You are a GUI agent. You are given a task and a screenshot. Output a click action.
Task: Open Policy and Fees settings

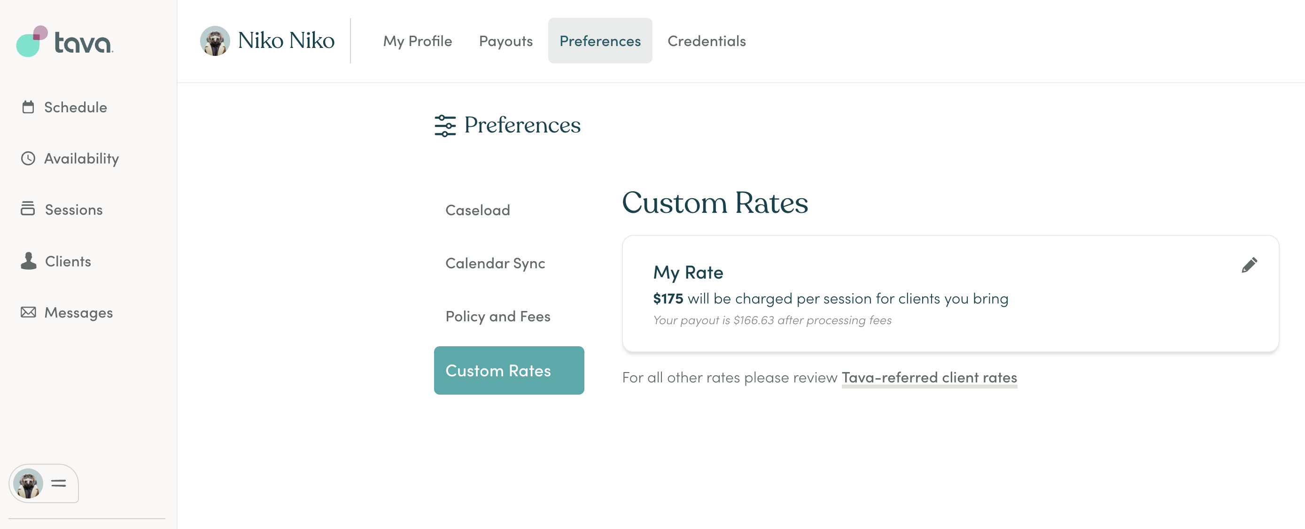(x=497, y=316)
